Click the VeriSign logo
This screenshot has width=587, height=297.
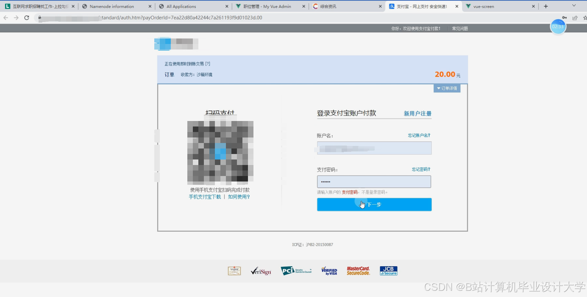[261, 271]
